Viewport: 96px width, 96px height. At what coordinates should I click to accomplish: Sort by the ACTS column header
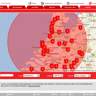point(66,94)
